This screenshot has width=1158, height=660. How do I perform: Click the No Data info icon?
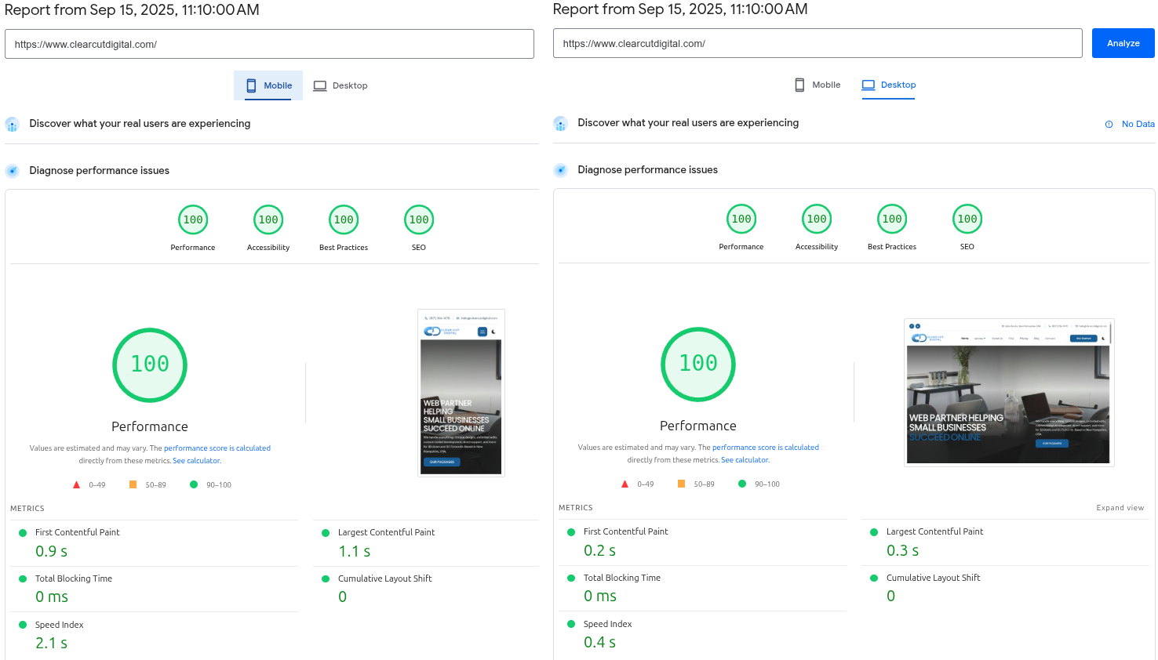1109,124
